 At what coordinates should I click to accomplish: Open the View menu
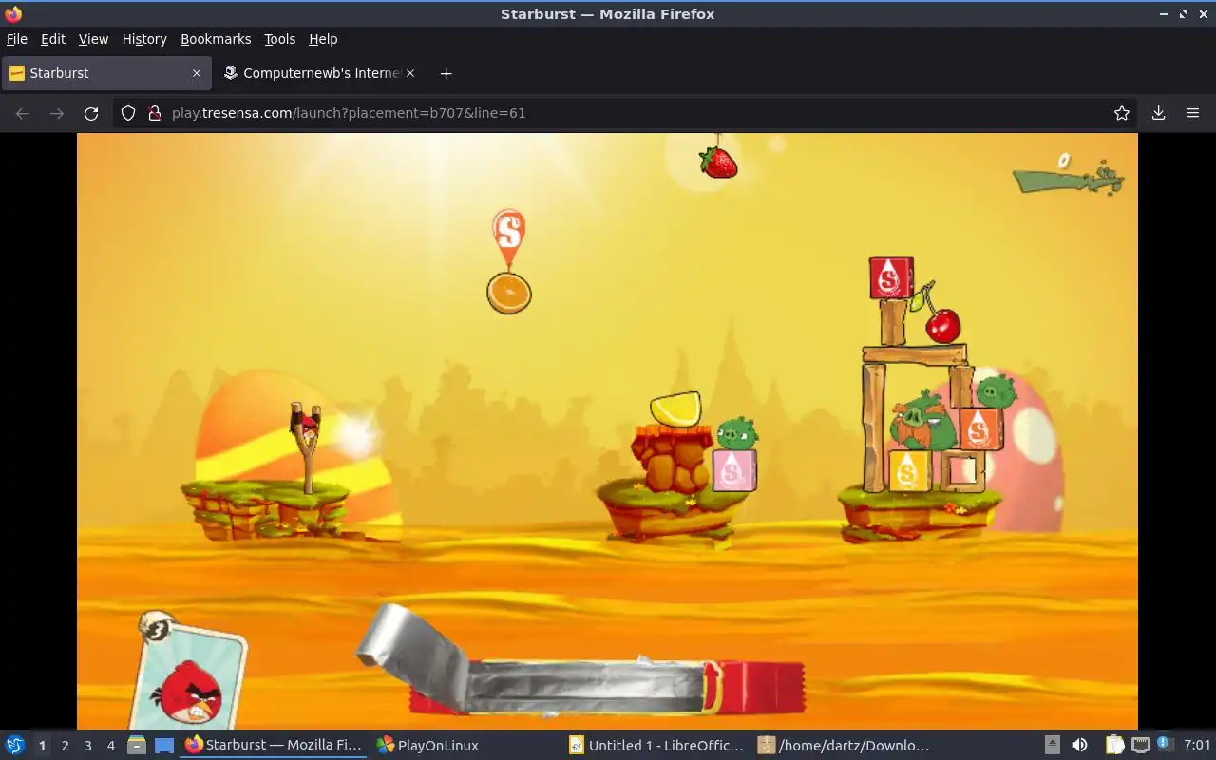pos(93,39)
